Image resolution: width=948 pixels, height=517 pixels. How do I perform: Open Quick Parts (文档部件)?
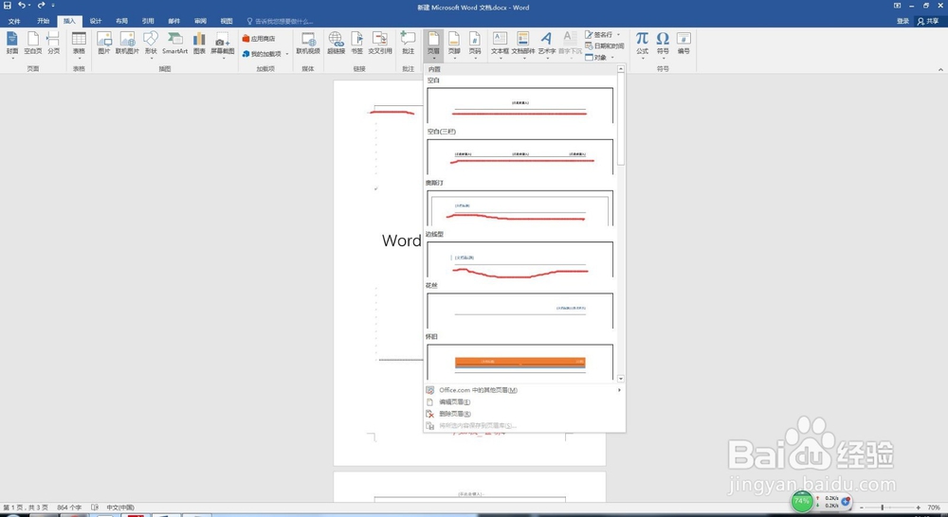(523, 45)
